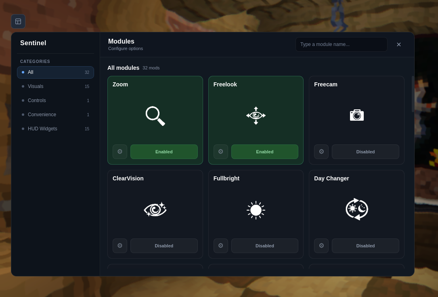
Task: Enable the Freecam module
Action: (365, 152)
